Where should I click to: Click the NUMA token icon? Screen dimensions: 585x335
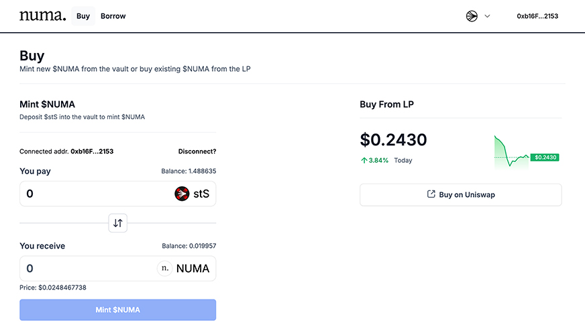tap(164, 269)
